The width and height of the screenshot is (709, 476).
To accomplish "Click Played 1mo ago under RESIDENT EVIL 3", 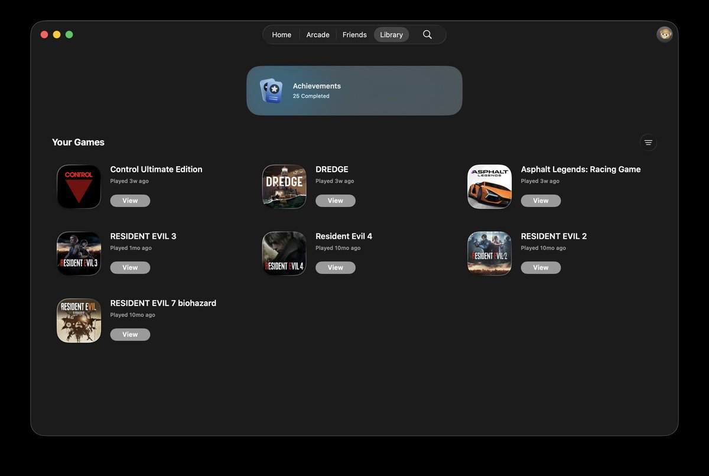I will tap(131, 248).
